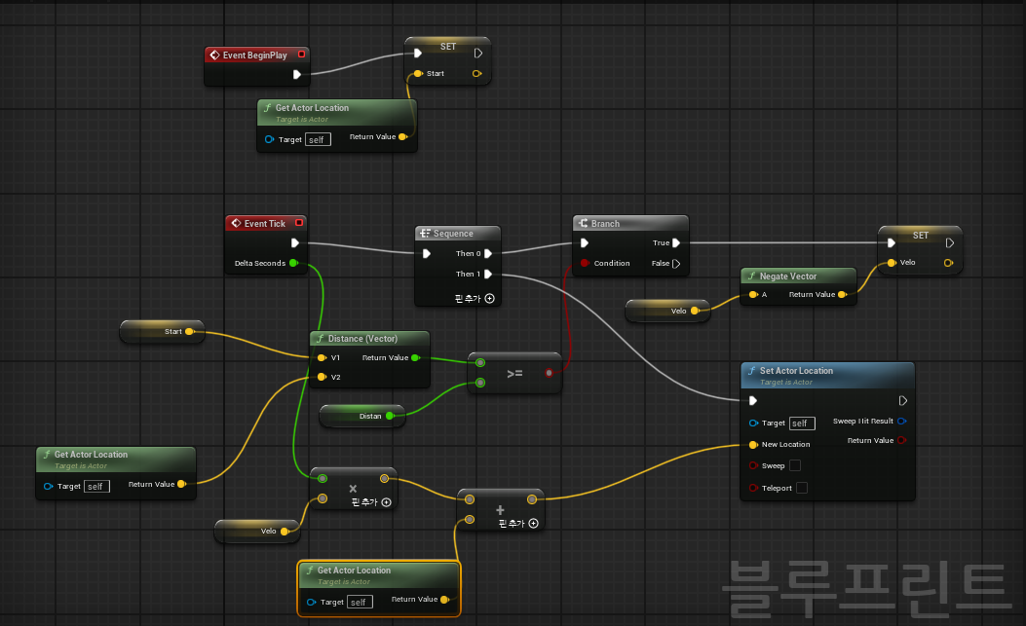
Task: Select the Set Actor Location node header
Action: coord(827,376)
